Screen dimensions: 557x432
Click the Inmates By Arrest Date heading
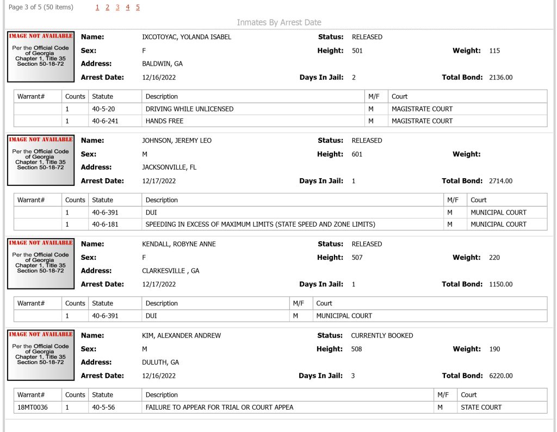pyautogui.click(x=279, y=22)
